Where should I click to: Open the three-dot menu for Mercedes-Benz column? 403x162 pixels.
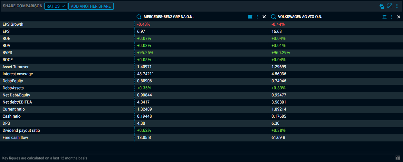257,17
